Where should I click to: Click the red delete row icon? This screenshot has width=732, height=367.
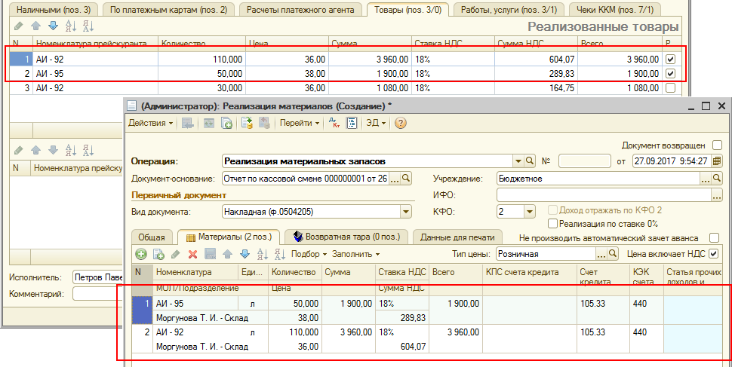point(192,255)
